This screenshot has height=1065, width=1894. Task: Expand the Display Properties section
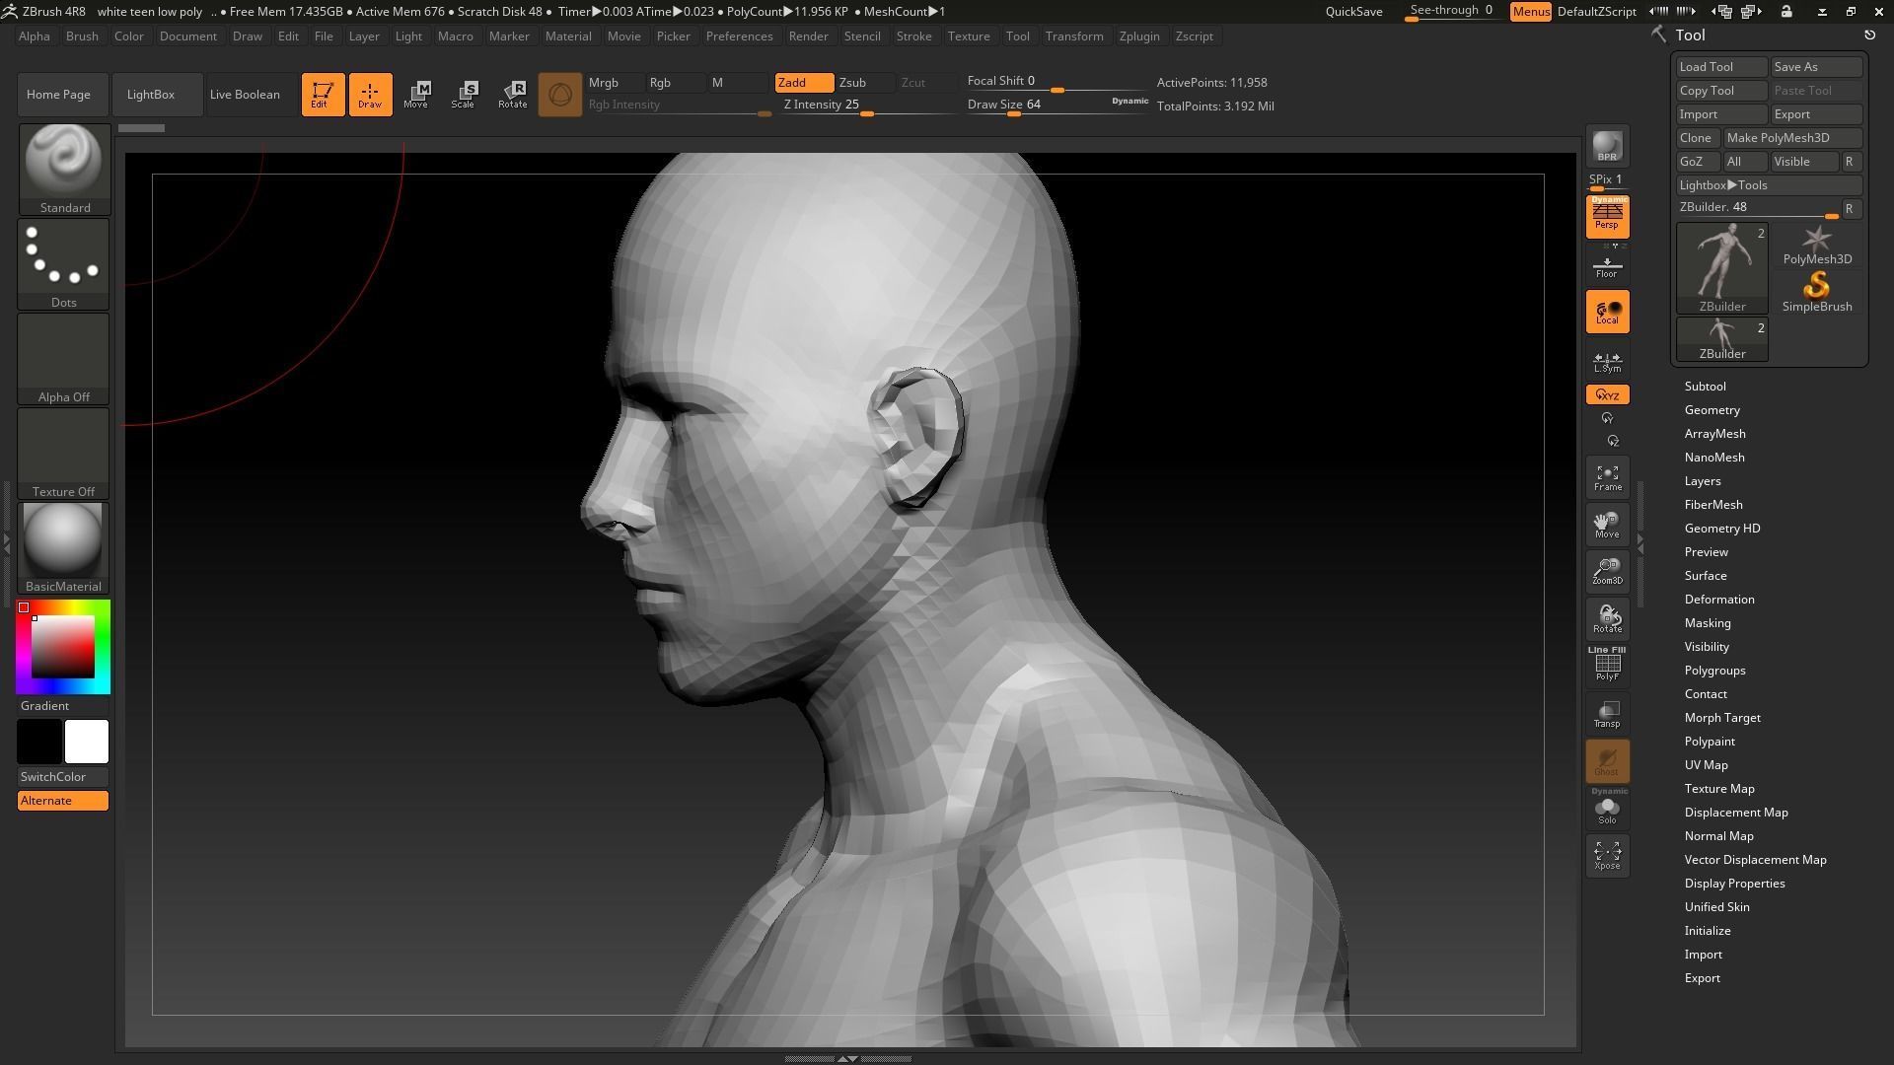pos(1734,884)
